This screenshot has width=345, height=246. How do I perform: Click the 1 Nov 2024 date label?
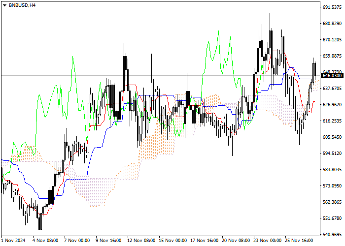pyautogui.click(x=13, y=241)
